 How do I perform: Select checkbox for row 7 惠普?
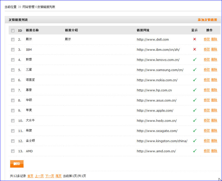13,90
